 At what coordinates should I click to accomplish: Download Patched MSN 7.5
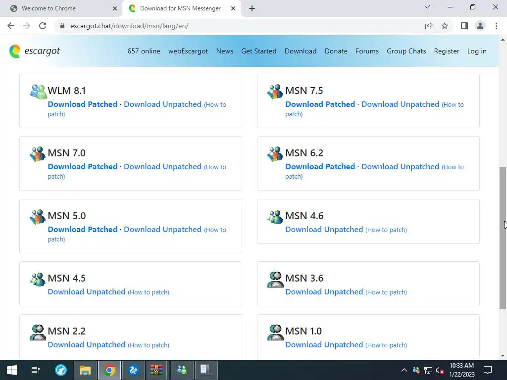tap(320, 104)
